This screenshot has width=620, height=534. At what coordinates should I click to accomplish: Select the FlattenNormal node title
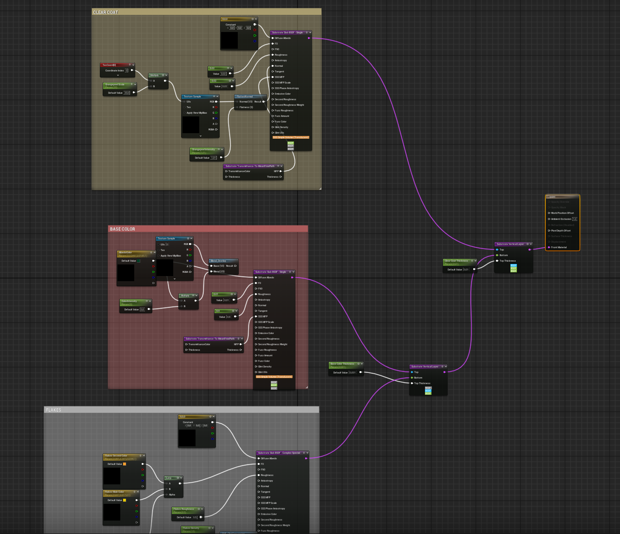point(245,97)
